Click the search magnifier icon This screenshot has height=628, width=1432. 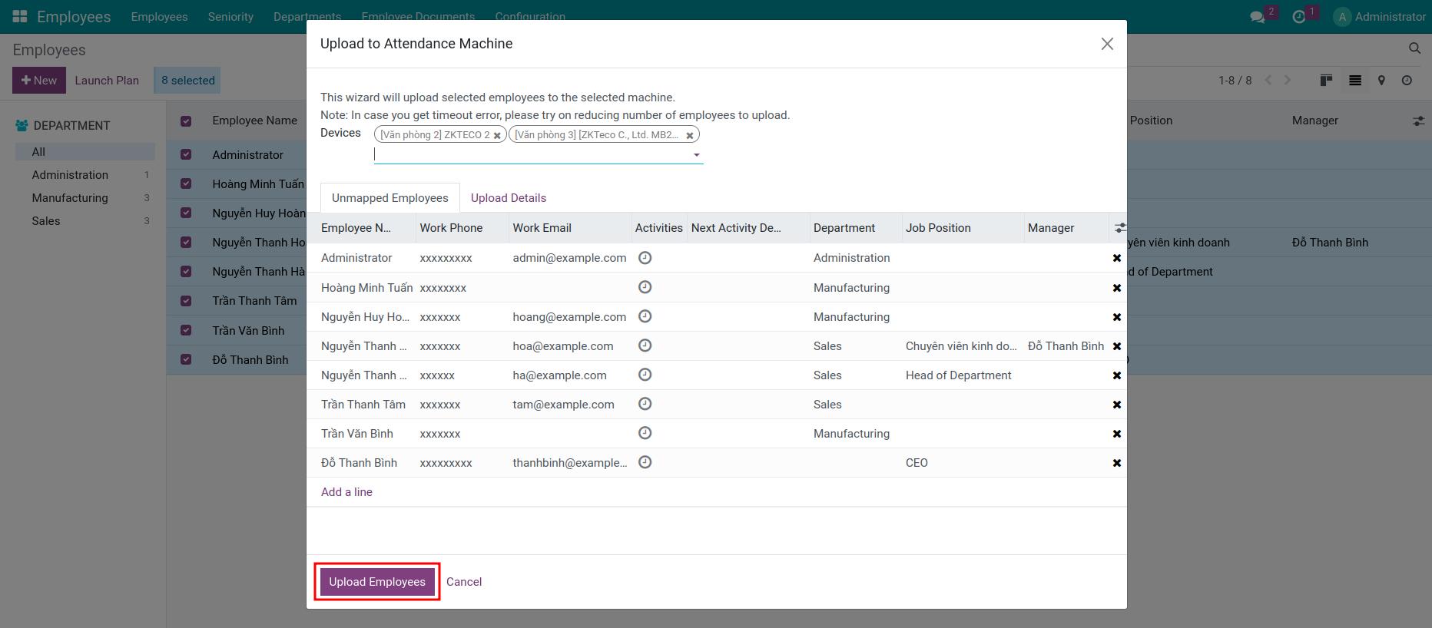point(1414,48)
